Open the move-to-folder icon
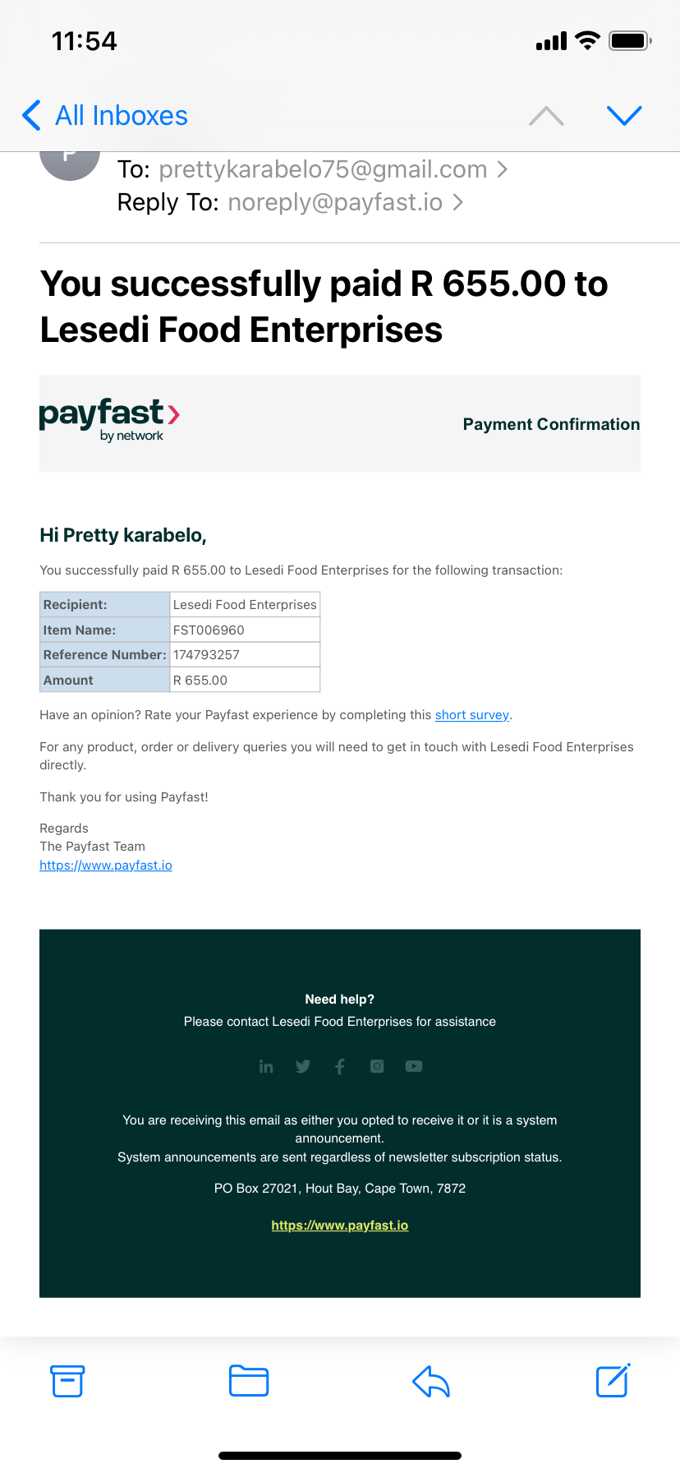This screenshot has height=1473, width=680. click(249, 1381)
